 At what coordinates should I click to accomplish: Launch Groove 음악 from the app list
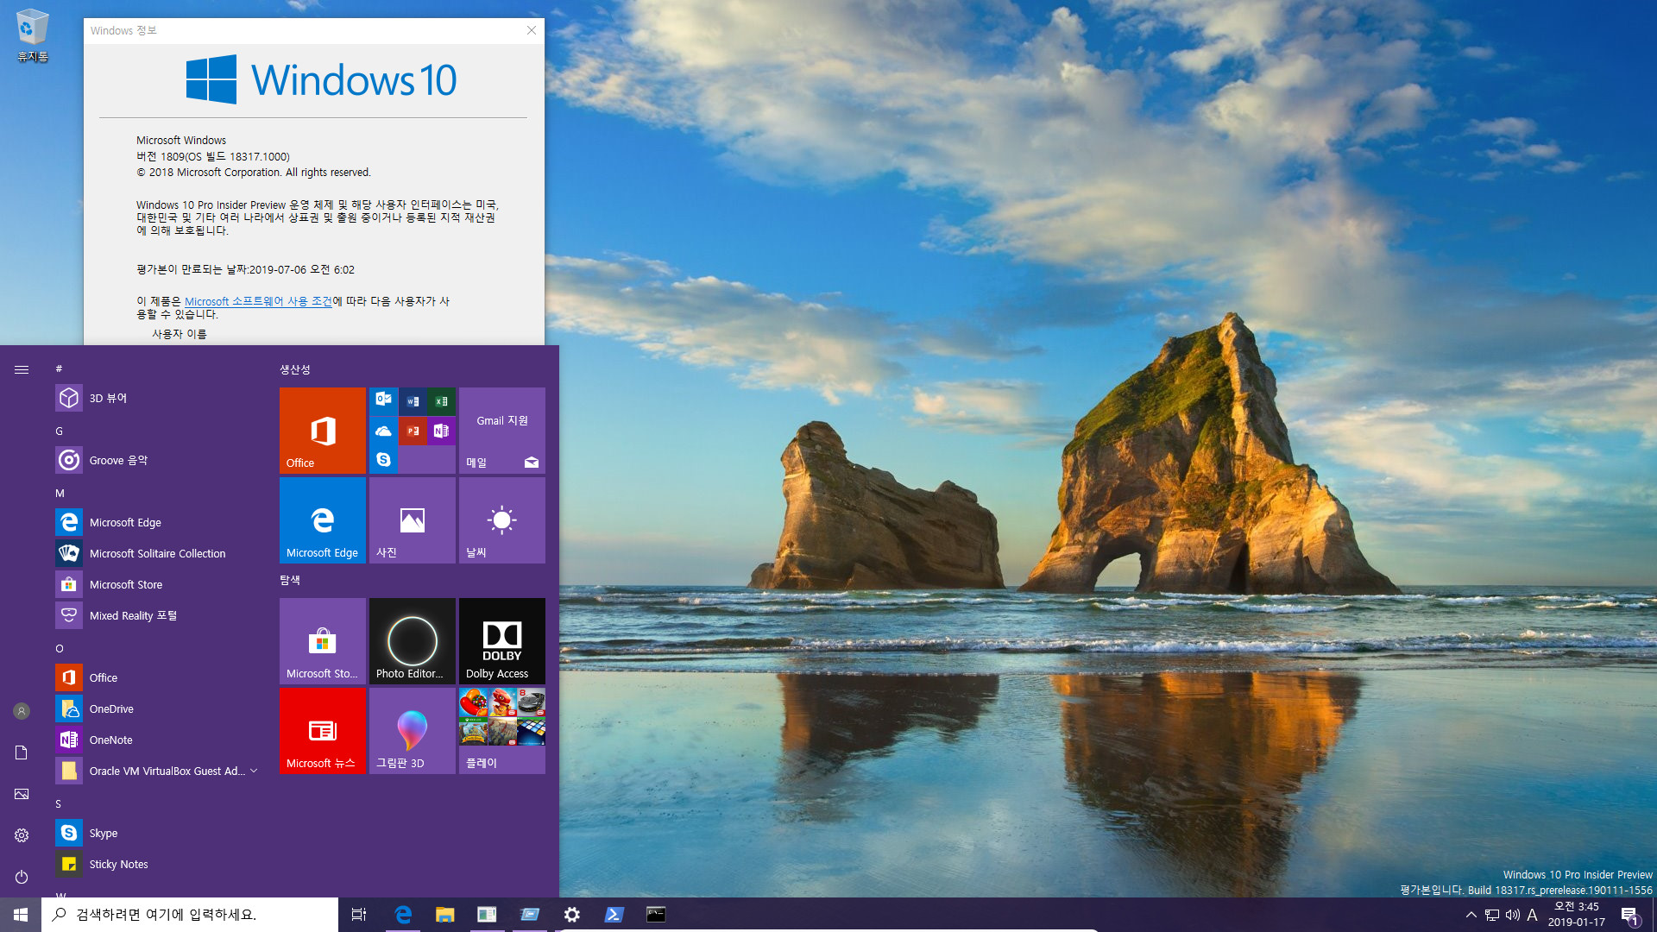point(159,460)
